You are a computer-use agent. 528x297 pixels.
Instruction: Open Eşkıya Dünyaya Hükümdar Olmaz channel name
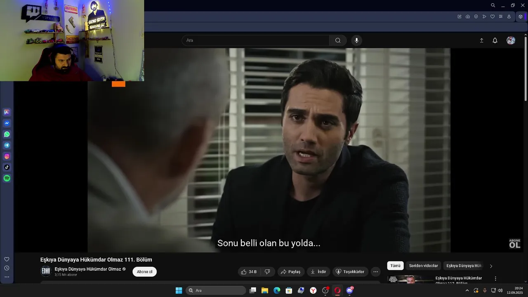point(88,269)
